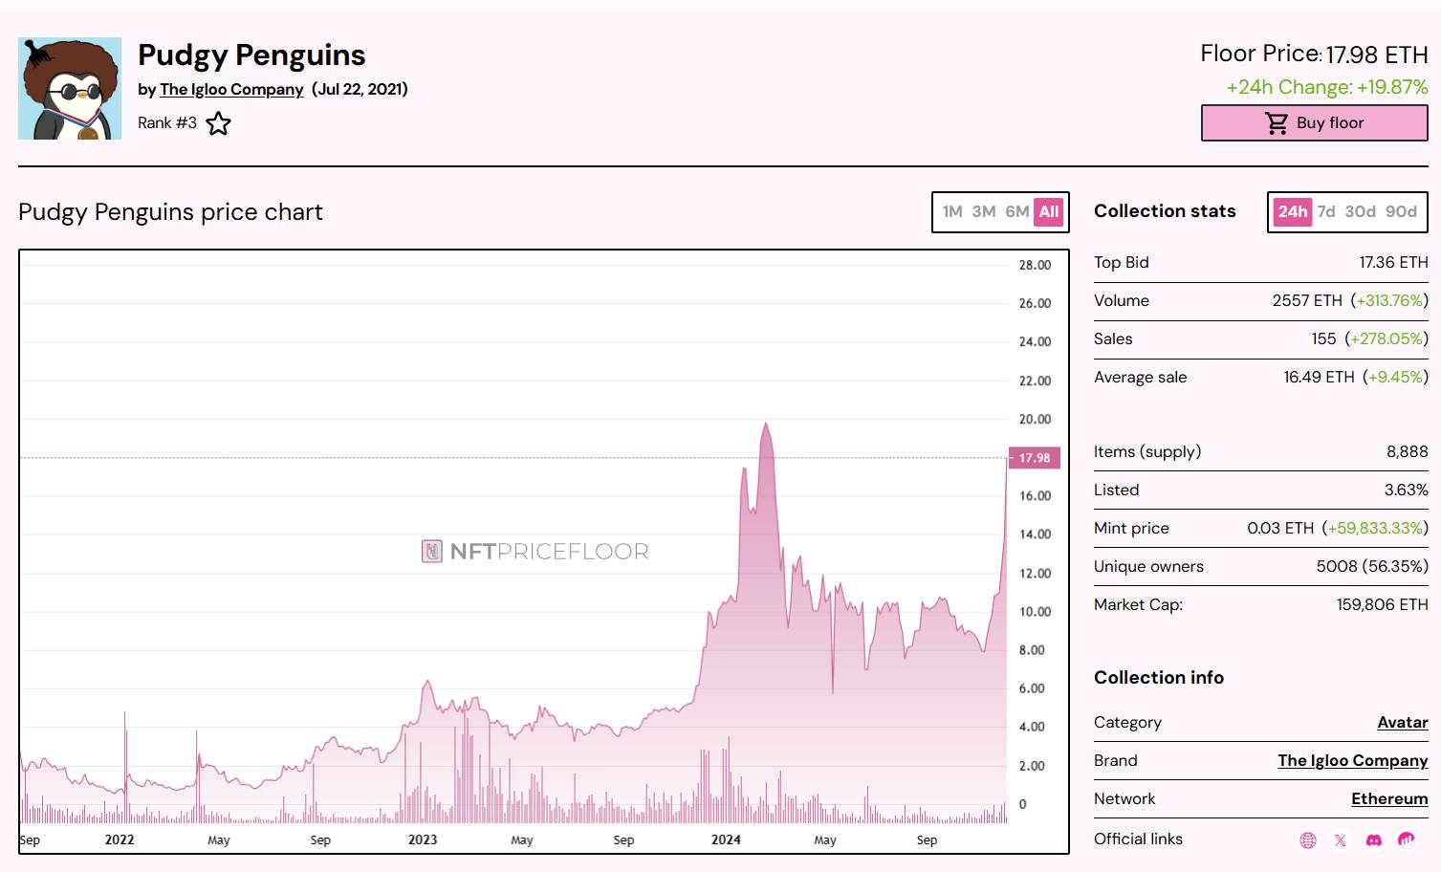
Task: Click the Pudgy Penguins price chart heading
Action: click(x=170, y=212)
